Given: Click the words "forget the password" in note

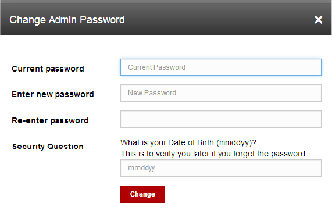Looking at the screenshot, I should click(x=270, y=154).
